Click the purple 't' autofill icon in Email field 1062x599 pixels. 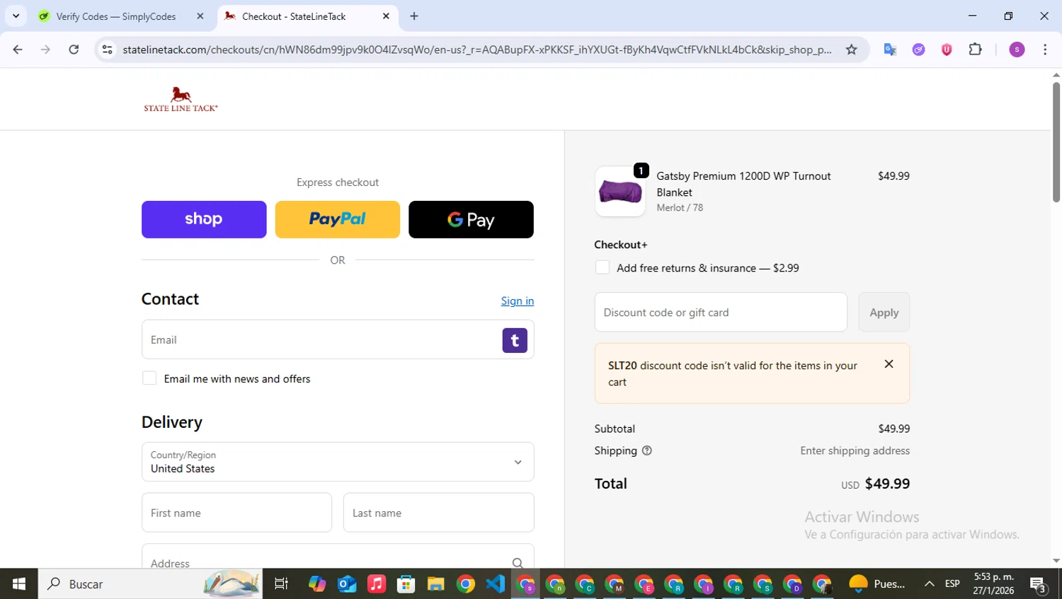pos(515,340)
